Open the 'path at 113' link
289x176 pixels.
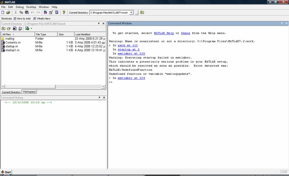tap(128, 45)
